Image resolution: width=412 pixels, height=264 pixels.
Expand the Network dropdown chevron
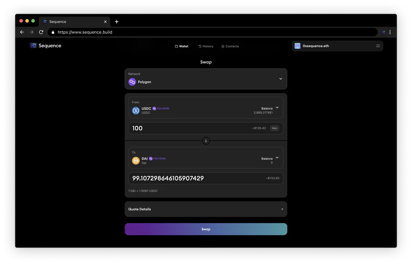pyautogui.click(x=281, y=79)
